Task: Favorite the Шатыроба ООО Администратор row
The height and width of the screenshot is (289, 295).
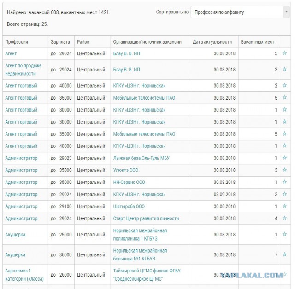Action: pos(285,206)
